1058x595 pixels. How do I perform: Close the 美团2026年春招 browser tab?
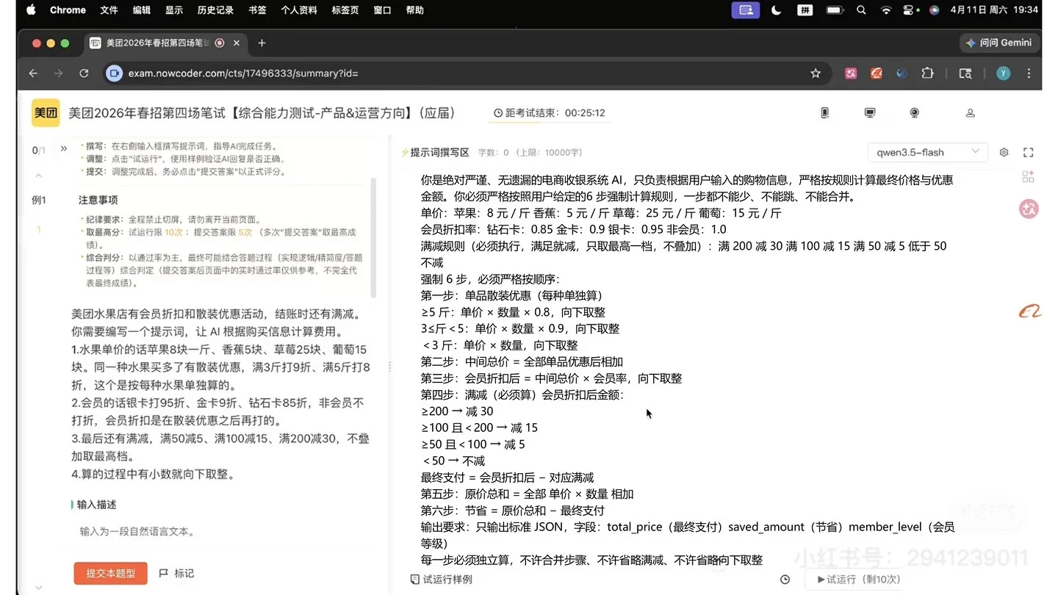tap(237, 43)
